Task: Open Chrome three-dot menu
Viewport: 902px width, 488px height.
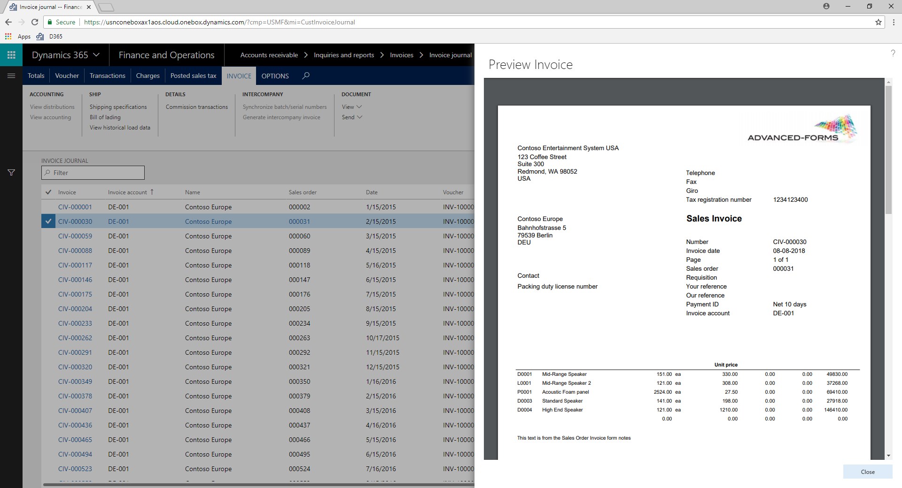Action: point(893,22)
